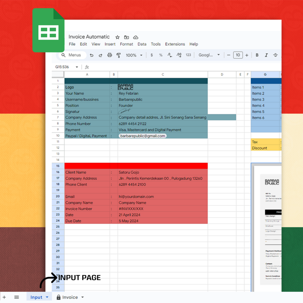Add a new sheet with plus icon
The image size is (303, 303).
(4, 297)
